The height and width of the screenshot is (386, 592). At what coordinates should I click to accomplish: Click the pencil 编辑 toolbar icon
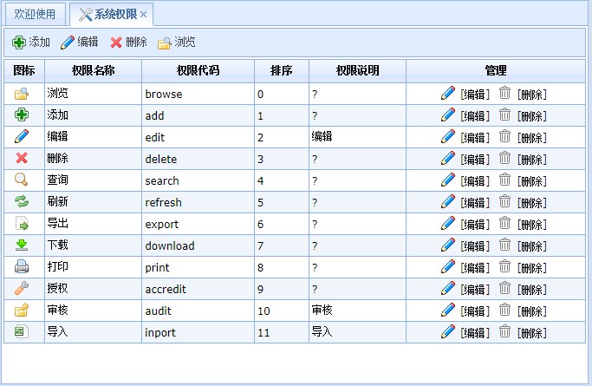tap(68, 43)
